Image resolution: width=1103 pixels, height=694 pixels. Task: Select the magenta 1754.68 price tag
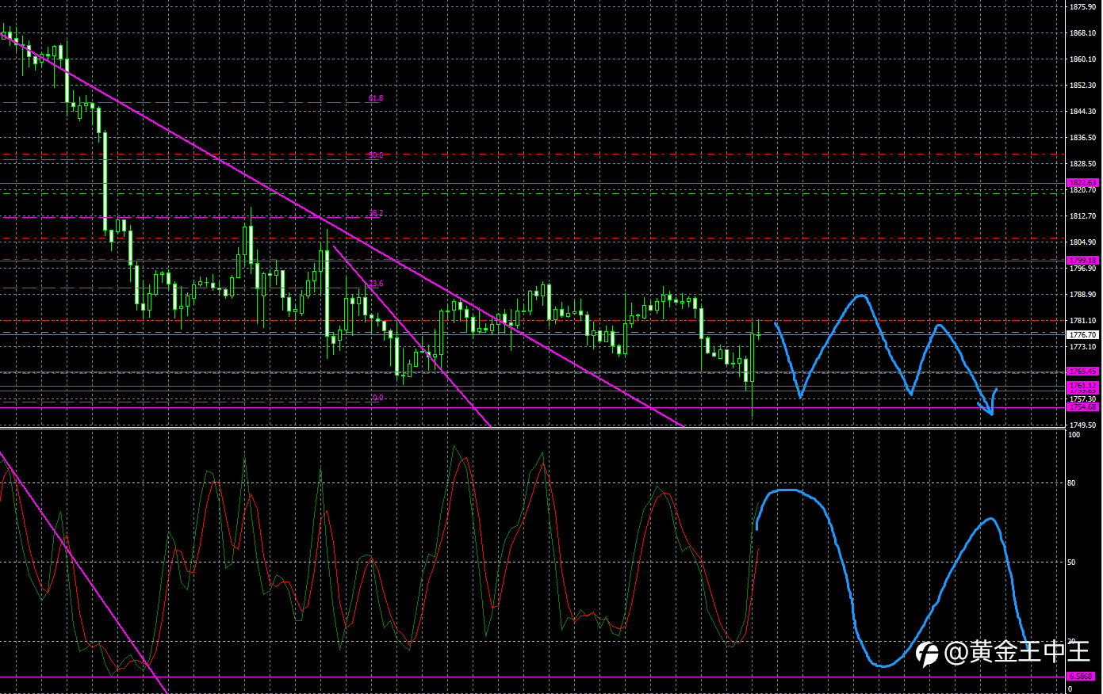1082,407
